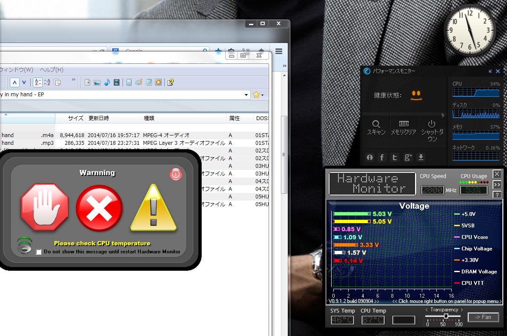Screen dimensions: 507x336
Task: Click the red stop hand warning icon
Action: [x=45, y=207]
